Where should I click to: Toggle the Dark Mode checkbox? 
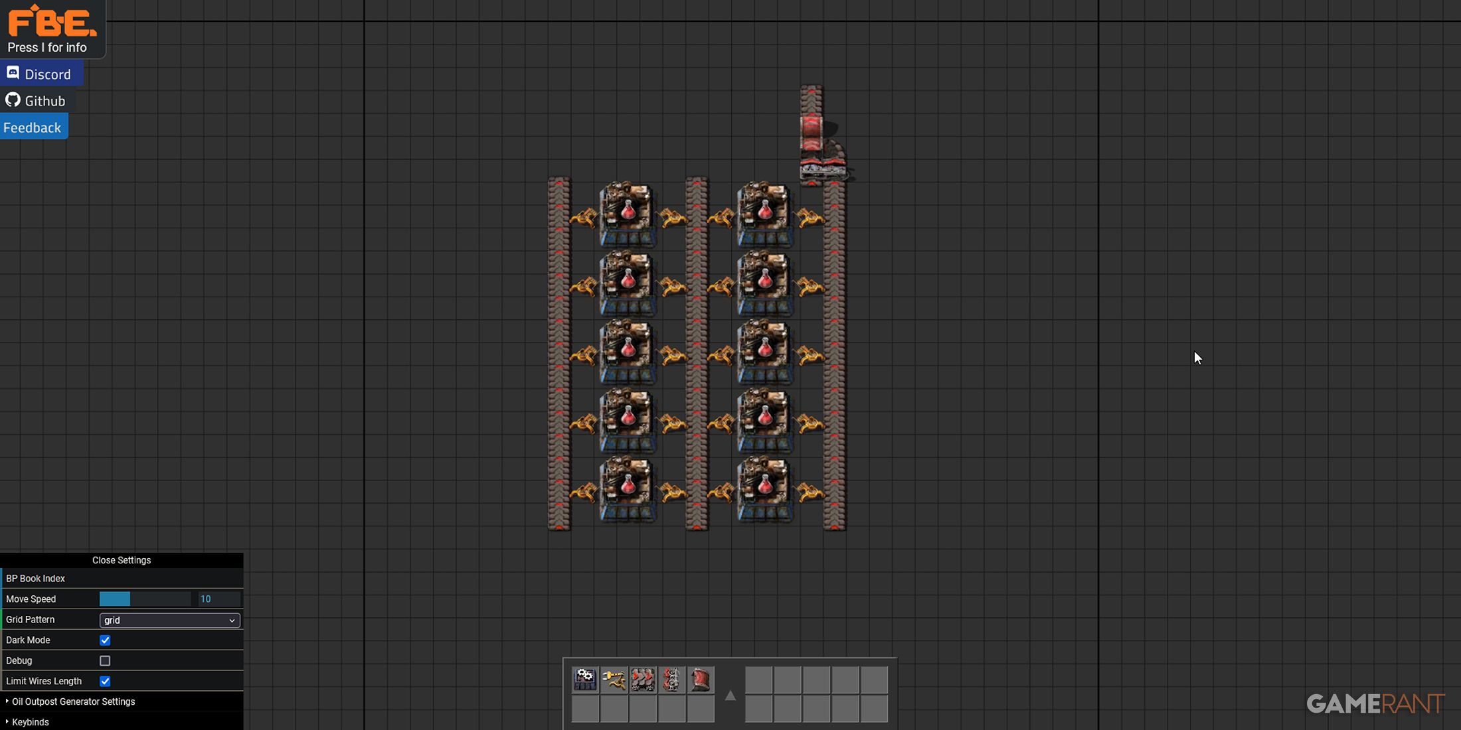pyautogui.click(x=106, y=640)
